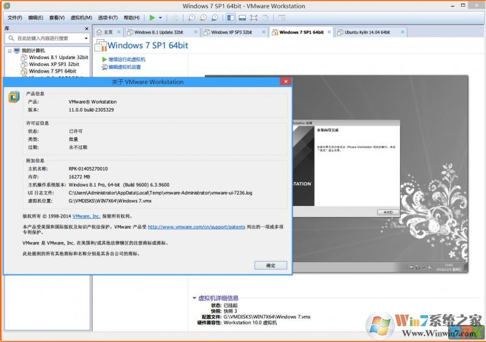Enter full screen mode via toolbar icon
The image size is (486, 342).
click(x=254, y=18)
